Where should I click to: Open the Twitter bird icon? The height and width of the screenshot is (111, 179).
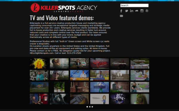(126, 11)
